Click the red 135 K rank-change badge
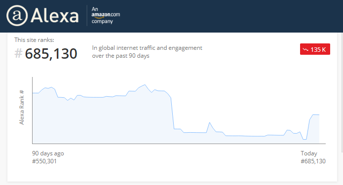The width and height of the screenshot is (343, 185). pyautogui.click(x=315, y=49)
